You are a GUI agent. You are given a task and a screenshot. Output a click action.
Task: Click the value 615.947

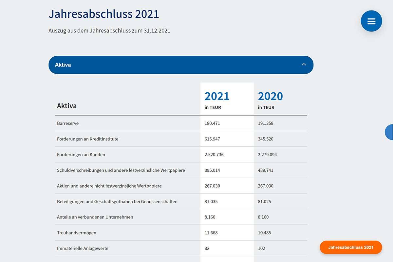click(x=212, y=139)
